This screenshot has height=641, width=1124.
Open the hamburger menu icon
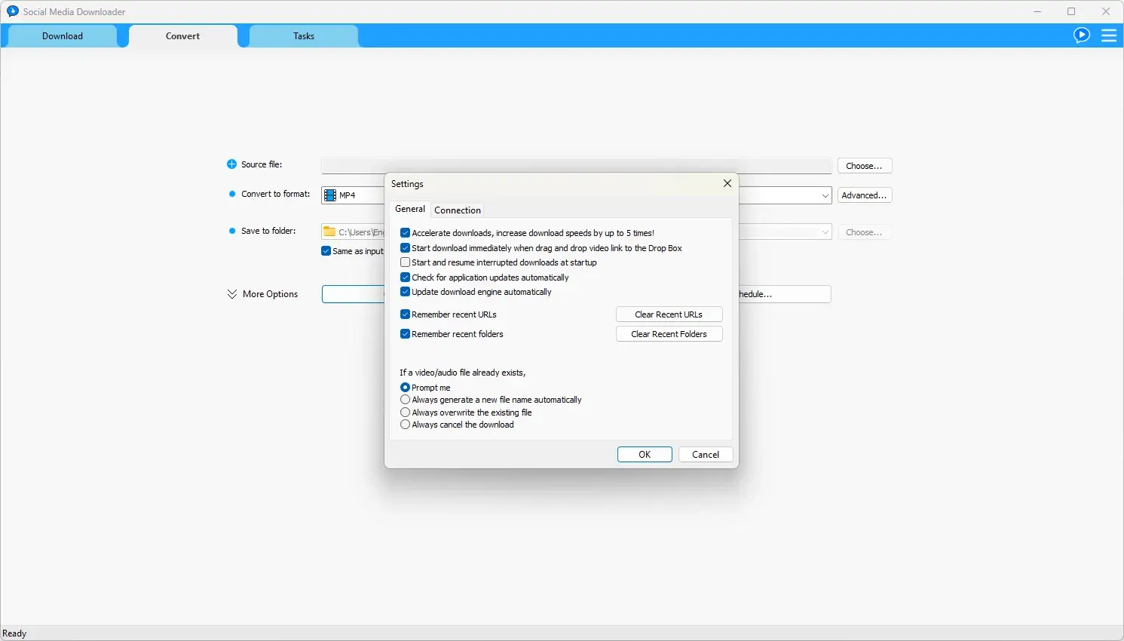tap(1109, 35)
